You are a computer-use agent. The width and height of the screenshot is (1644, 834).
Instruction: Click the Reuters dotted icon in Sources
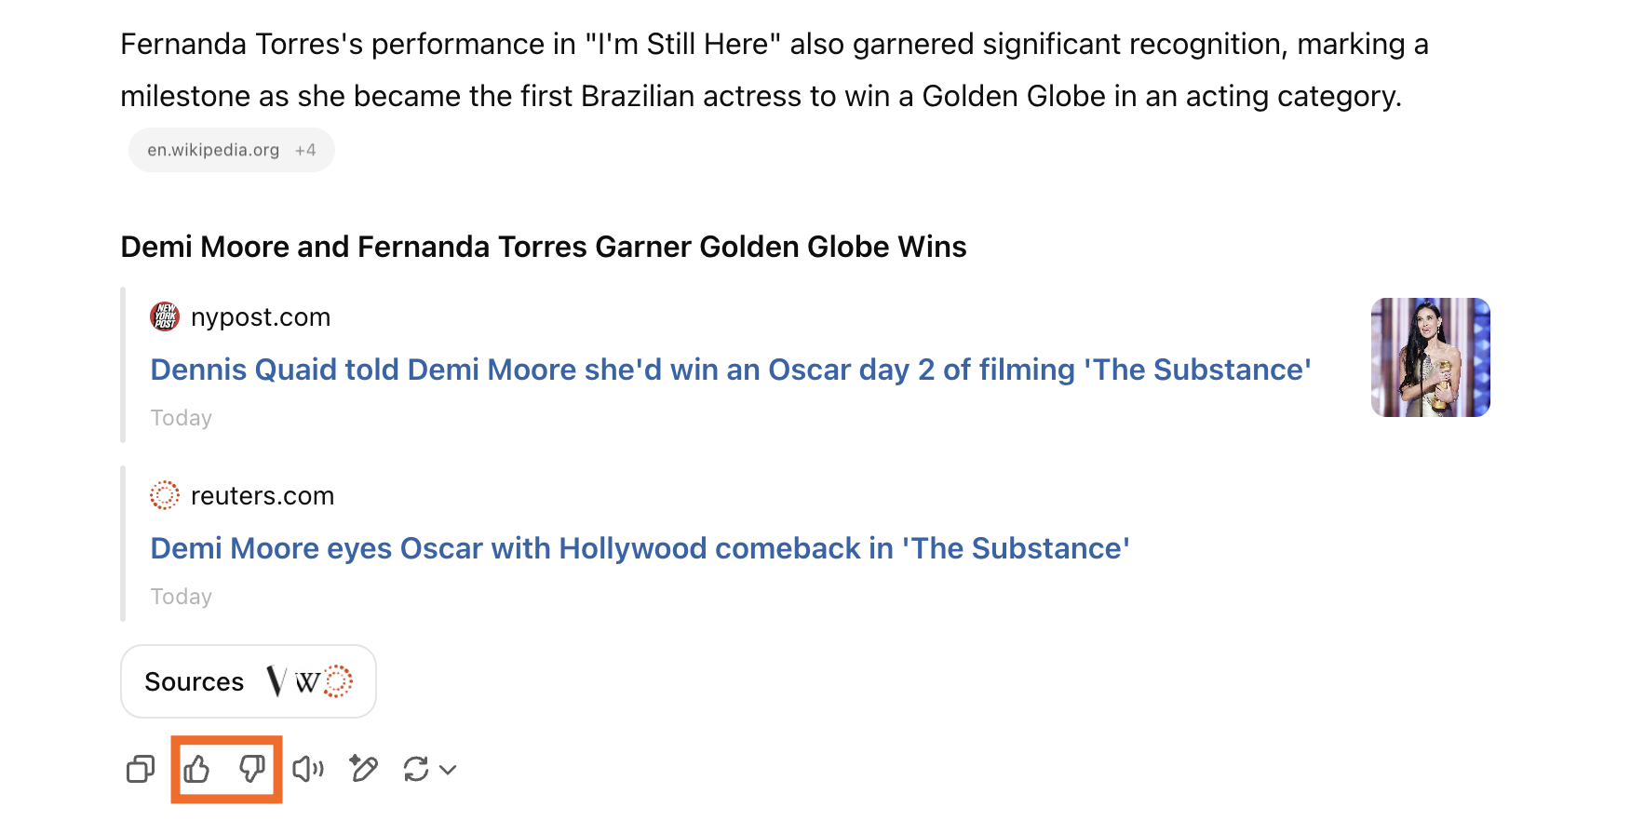[x=338, y=681]
